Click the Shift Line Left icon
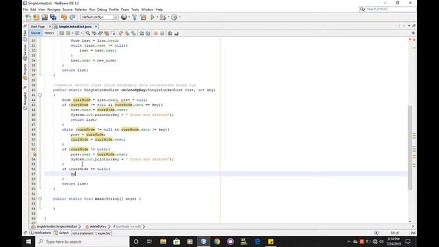The width and height of the screenshot is (439, 247). [x=142, y=34]
